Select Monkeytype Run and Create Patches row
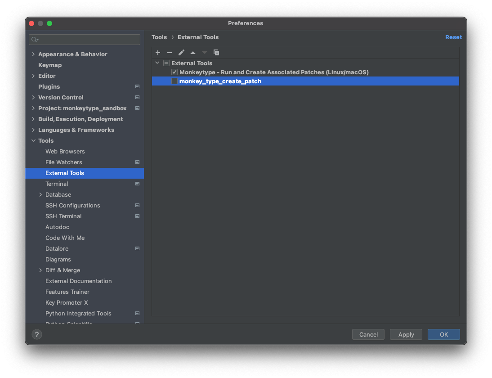Image resolution: width=492 pixels, height=378 pixels. coord(306,72)
